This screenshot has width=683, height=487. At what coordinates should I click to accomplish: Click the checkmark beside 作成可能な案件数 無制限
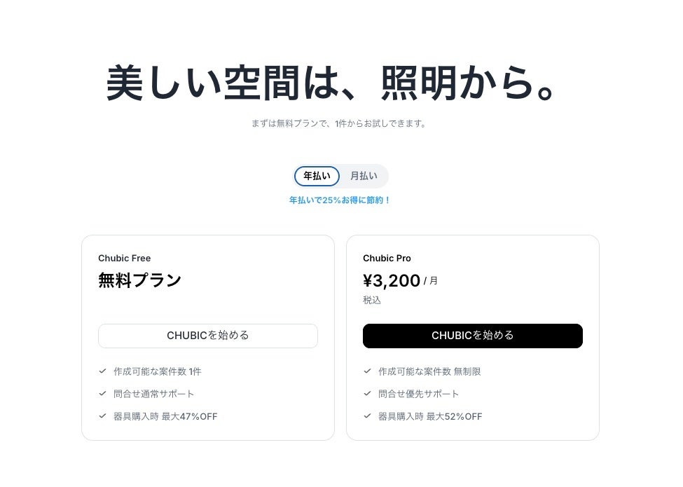click(367, 371)
